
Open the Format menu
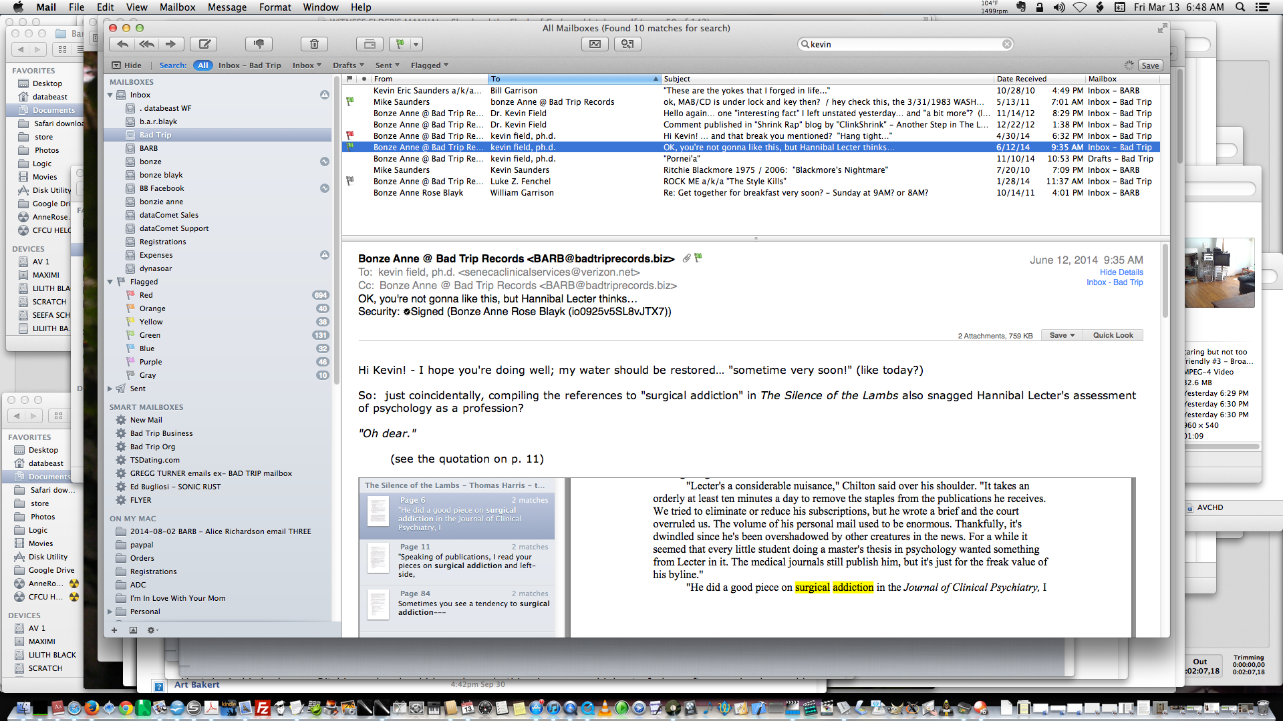[x=275, y=7]
